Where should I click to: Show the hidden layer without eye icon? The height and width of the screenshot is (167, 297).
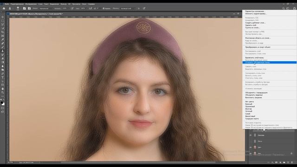coord(251,141)
